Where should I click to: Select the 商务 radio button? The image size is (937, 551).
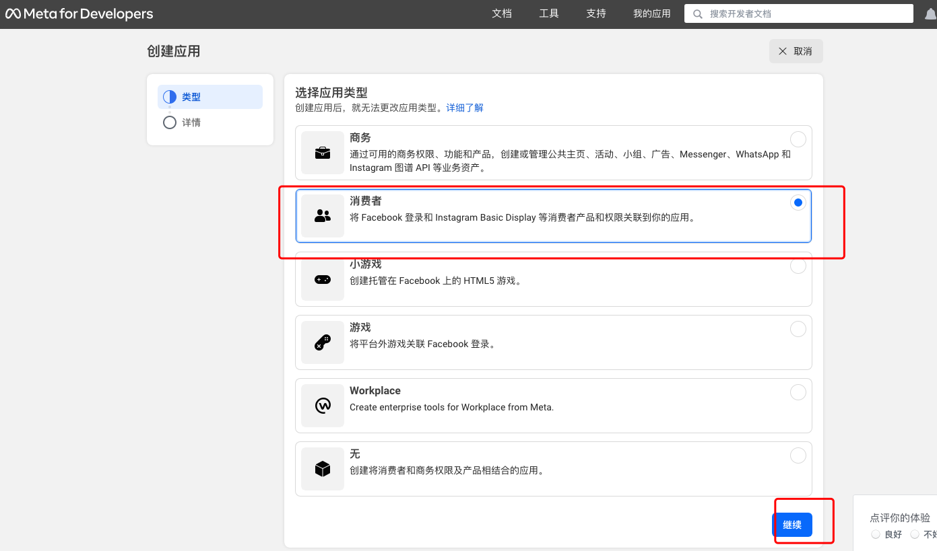tap(798, 139)
